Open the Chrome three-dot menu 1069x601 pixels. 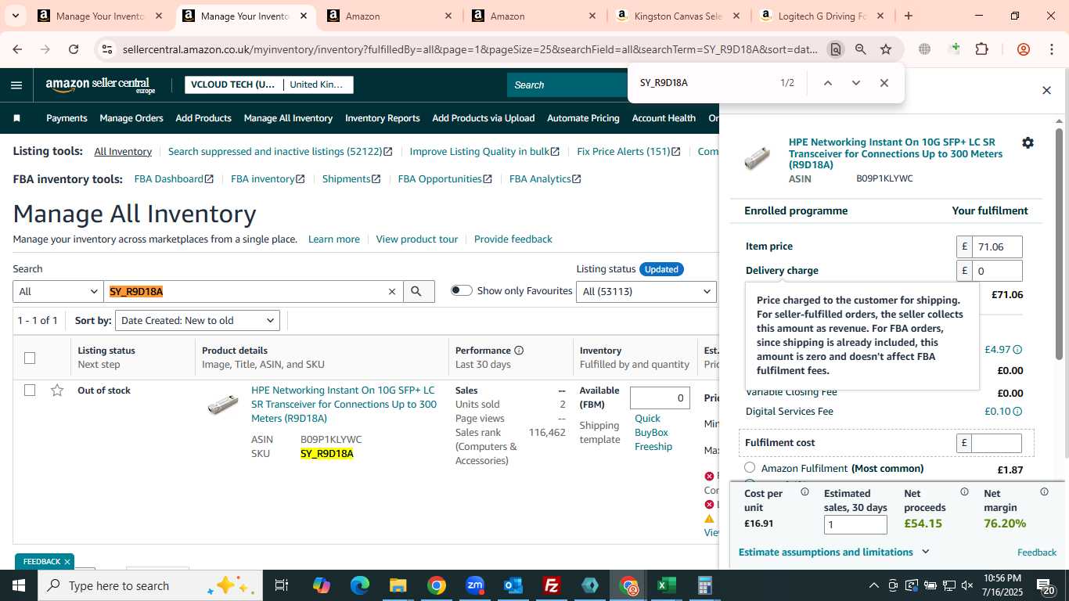coord(1052,49)
